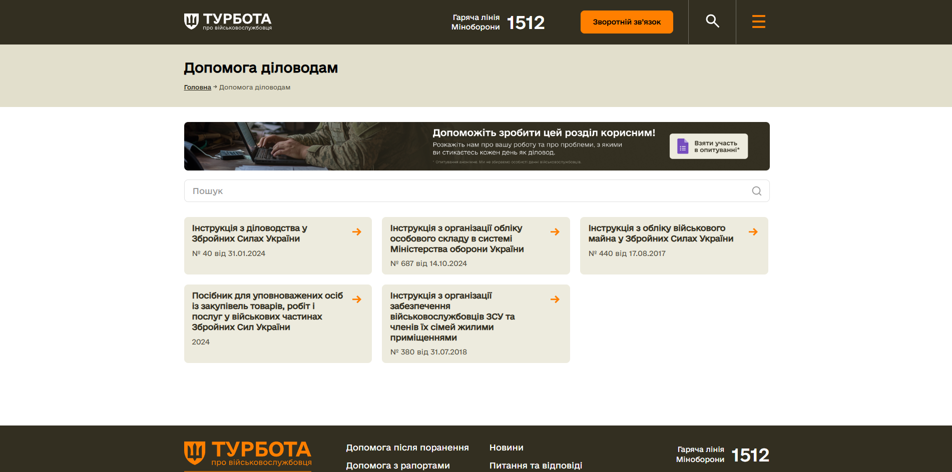Click the orange ТУРБОТА logo in footer
Image resolution: width=952 pixels, height=472 pixels.
(247, 453)
